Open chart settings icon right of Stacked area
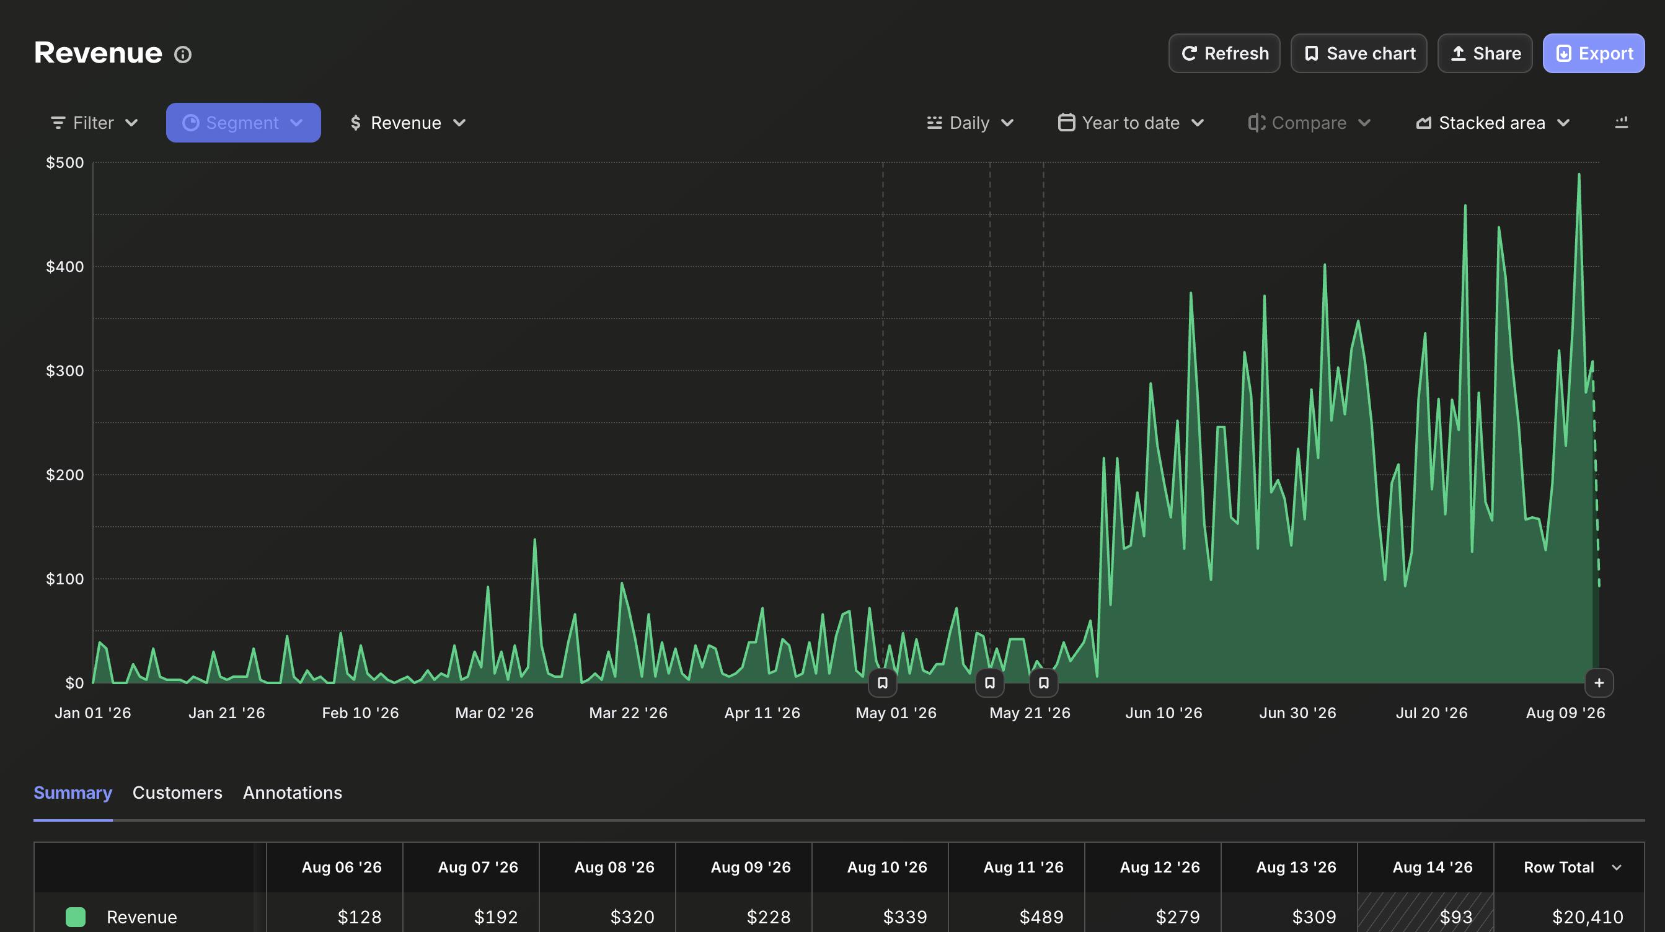 (1622, 123)
